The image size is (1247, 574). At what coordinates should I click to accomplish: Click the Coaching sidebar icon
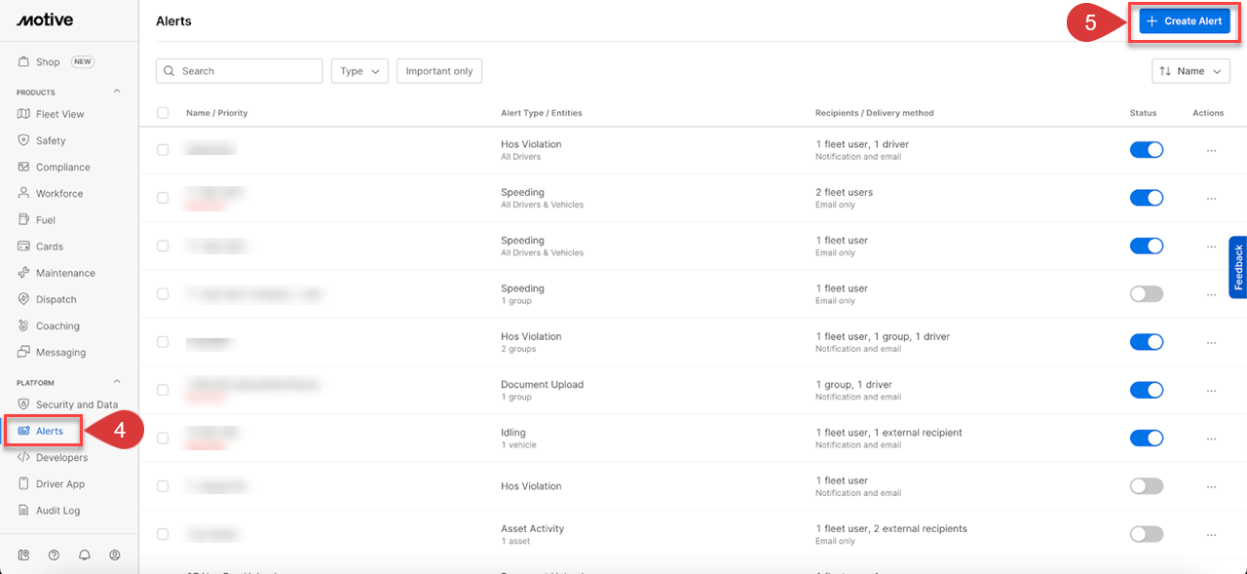click(x=24, y=325)
